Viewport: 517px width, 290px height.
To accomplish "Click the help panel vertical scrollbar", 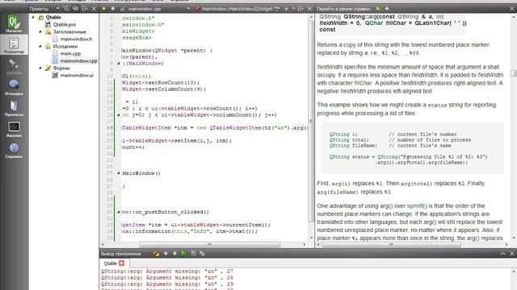I will (514, 73).
